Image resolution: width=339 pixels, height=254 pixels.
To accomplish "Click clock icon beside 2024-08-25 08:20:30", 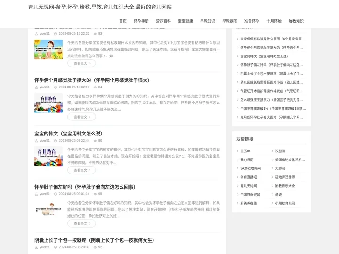I will point(56,247).
